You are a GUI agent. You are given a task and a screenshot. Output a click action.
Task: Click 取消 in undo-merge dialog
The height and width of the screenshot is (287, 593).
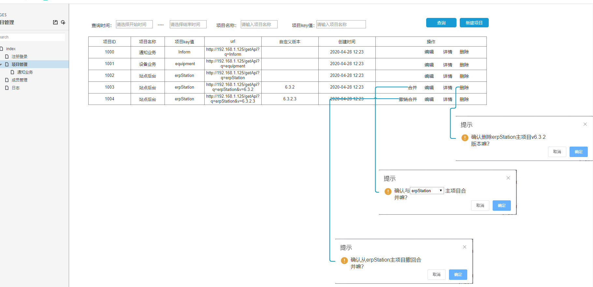pos(437,275)
